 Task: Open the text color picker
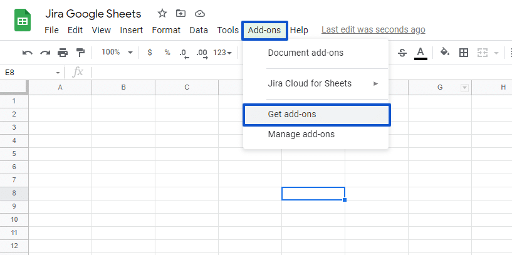421,53
